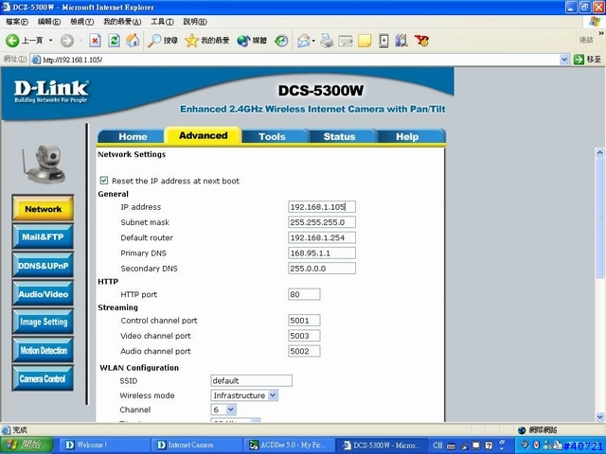Open Image Setting page

(x=43, y=322)
